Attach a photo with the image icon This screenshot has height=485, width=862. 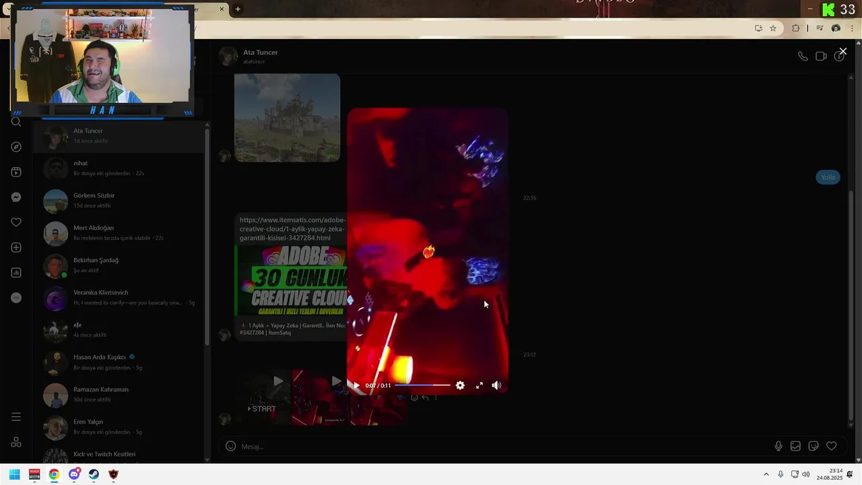coord(795,446)
